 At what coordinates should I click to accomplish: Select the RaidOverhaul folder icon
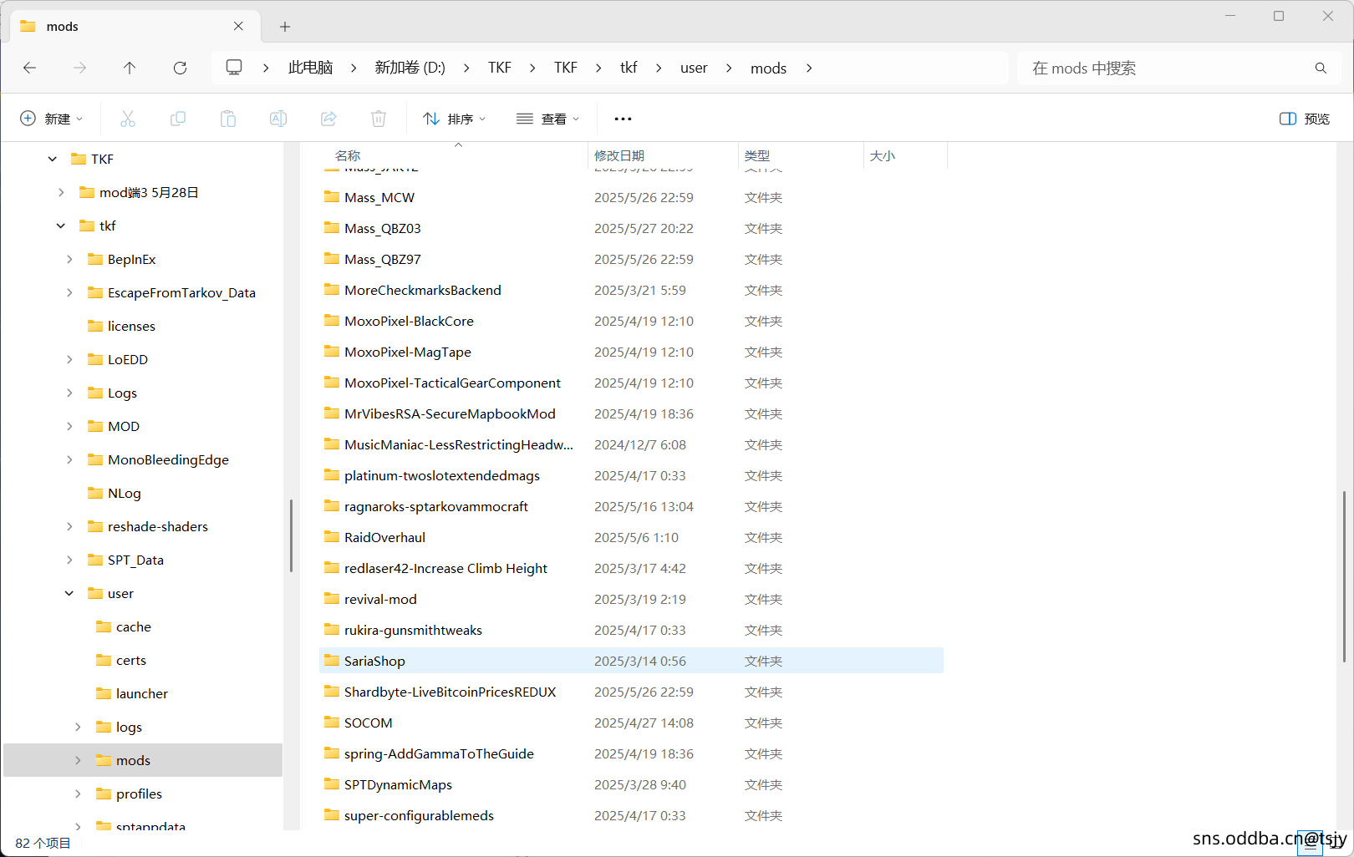[x=332, y=537]
